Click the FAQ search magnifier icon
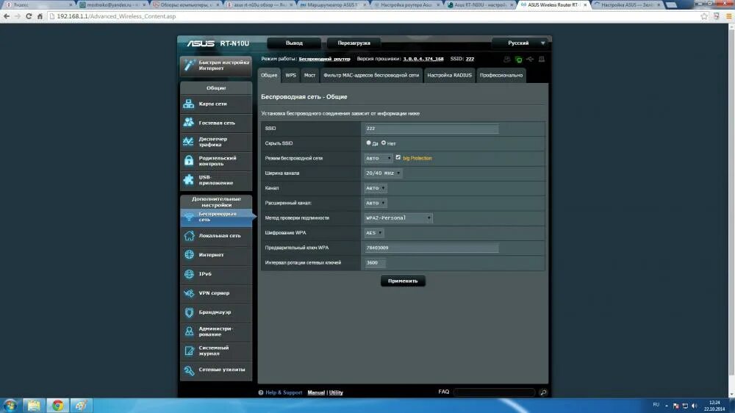The height and width of the screenshot is (413, 735). pos(543,392)
